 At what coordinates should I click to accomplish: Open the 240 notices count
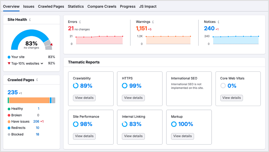209,28
